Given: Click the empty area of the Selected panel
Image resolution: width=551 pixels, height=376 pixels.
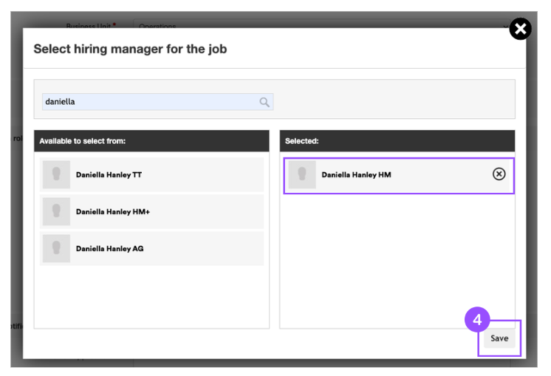Looking at the screenshot, I should [x=397, y=259].
